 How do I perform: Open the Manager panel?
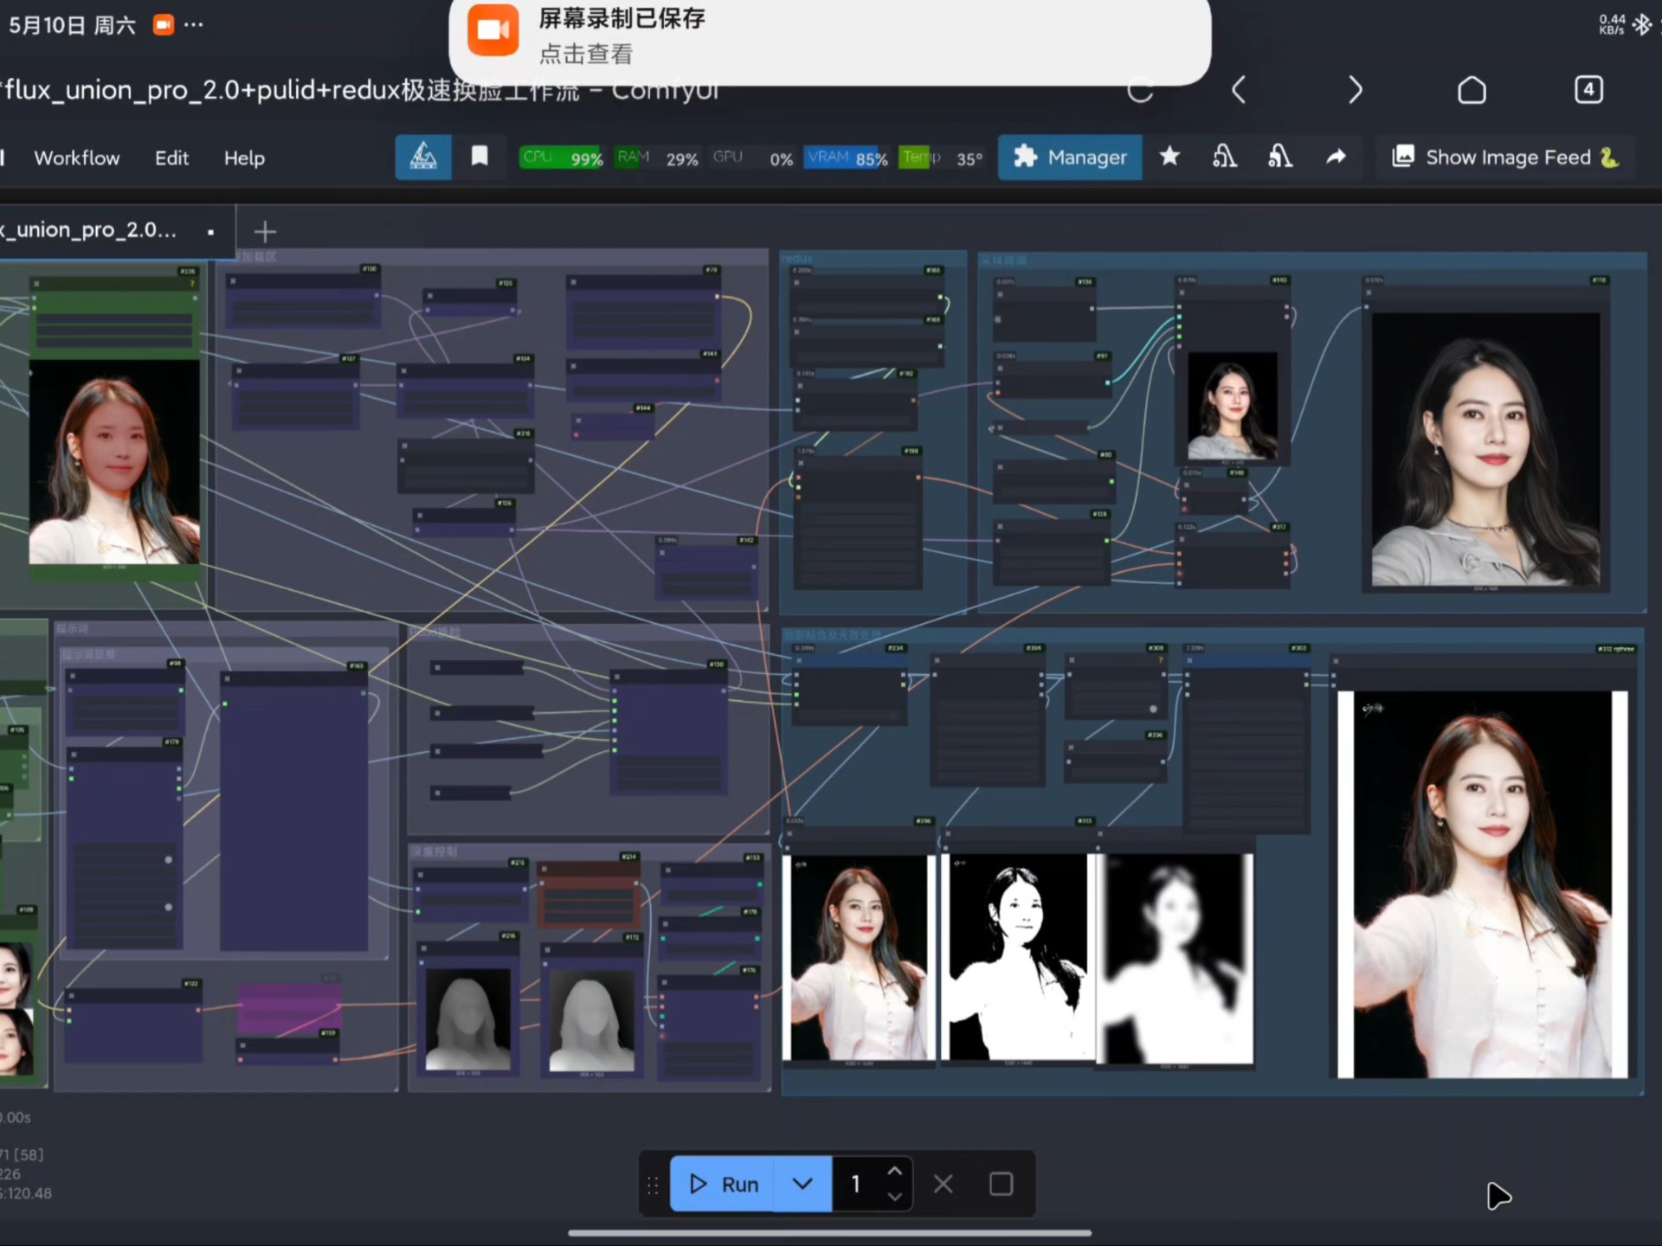tap(1070, 157)
